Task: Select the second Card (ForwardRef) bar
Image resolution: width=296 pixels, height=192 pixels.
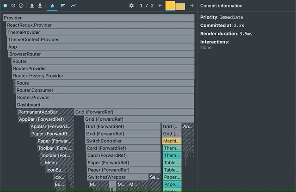Action: click(123, 155)
